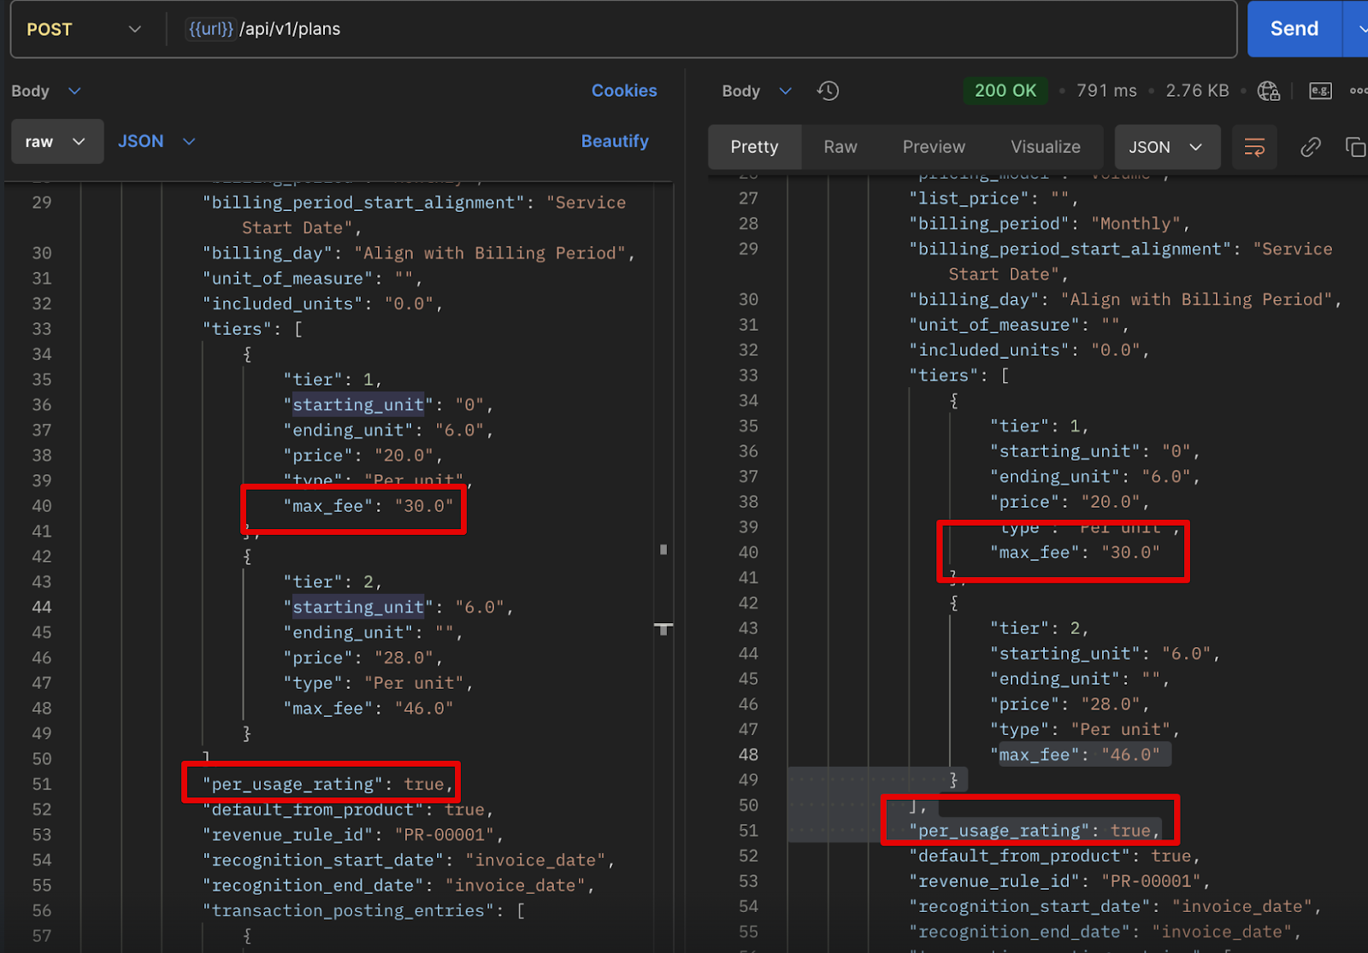This screenshot has width=1368, height=953.
Task: Click "revenue_rule_id" line in the request body
Action: pos(353,835)
